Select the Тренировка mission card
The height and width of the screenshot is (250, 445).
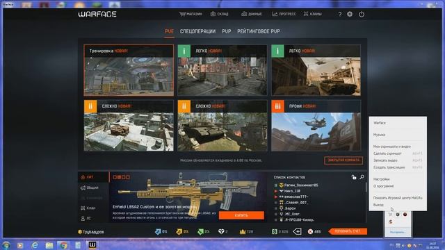pos(129,70)
